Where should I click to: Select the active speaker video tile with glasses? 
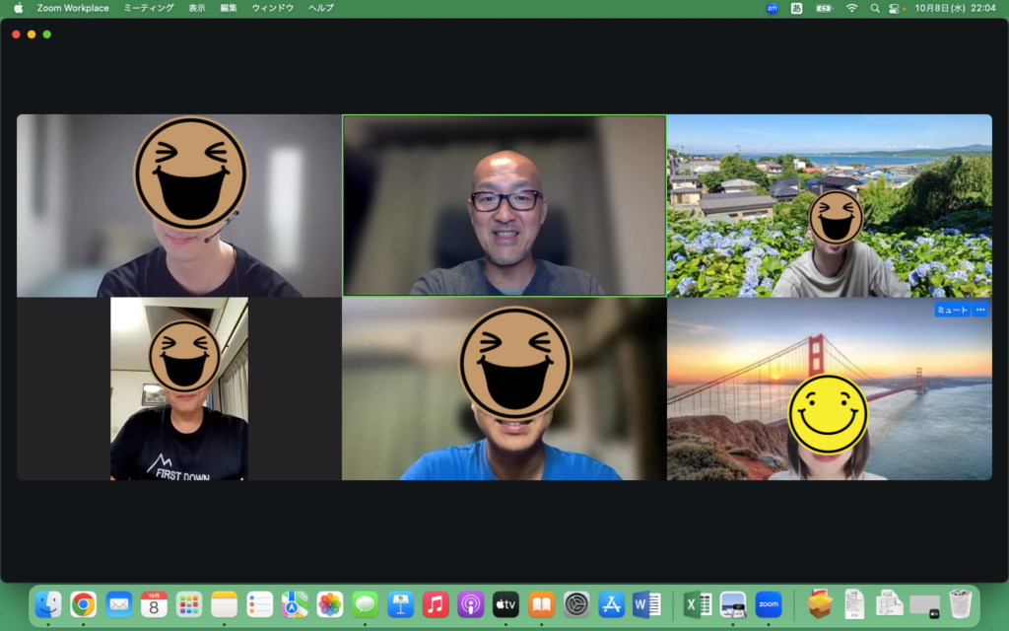(x=504, y=205)
